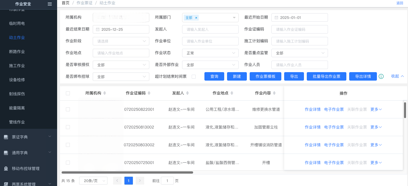
Task: Click the sort icon on 作业地点 column
Action: [x=232, y=93]
